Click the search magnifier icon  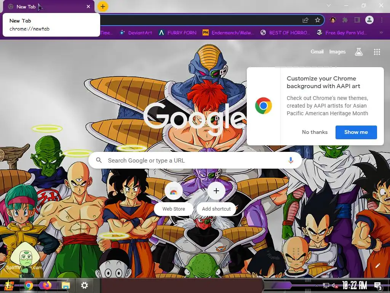[99, 160]
